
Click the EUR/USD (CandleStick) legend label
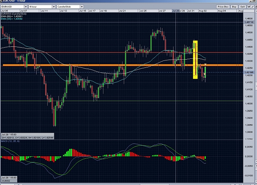tap(14, 14)
